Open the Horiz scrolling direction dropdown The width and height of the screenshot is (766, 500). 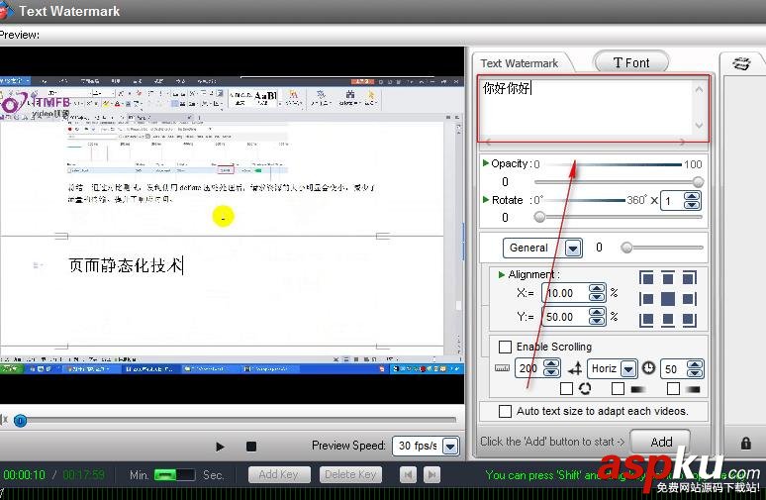pos(628,369)
